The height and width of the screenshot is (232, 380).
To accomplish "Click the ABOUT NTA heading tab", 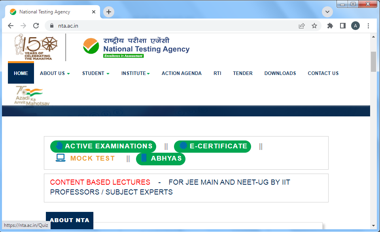I will (70, 221).
